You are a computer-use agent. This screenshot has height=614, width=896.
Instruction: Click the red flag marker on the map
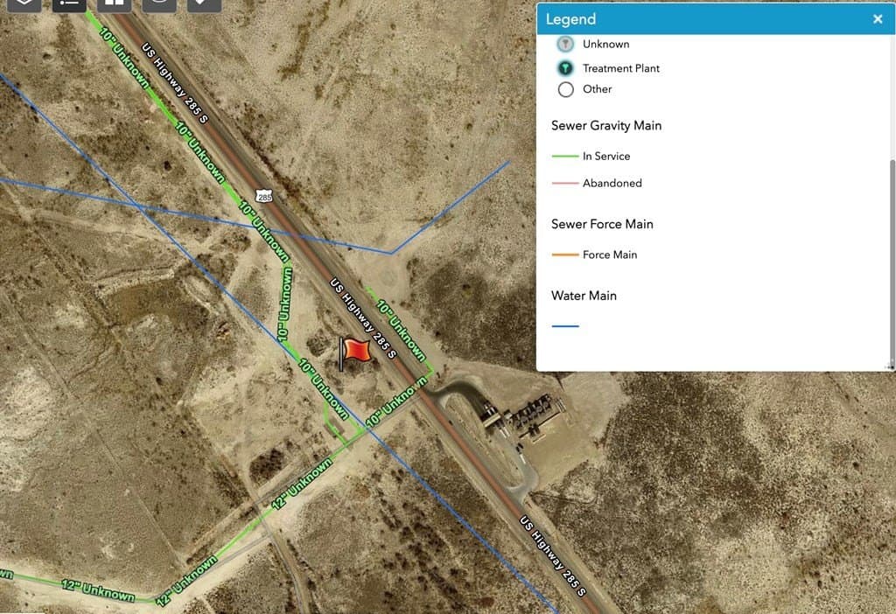pyautogui.click(x=353, y=351)
